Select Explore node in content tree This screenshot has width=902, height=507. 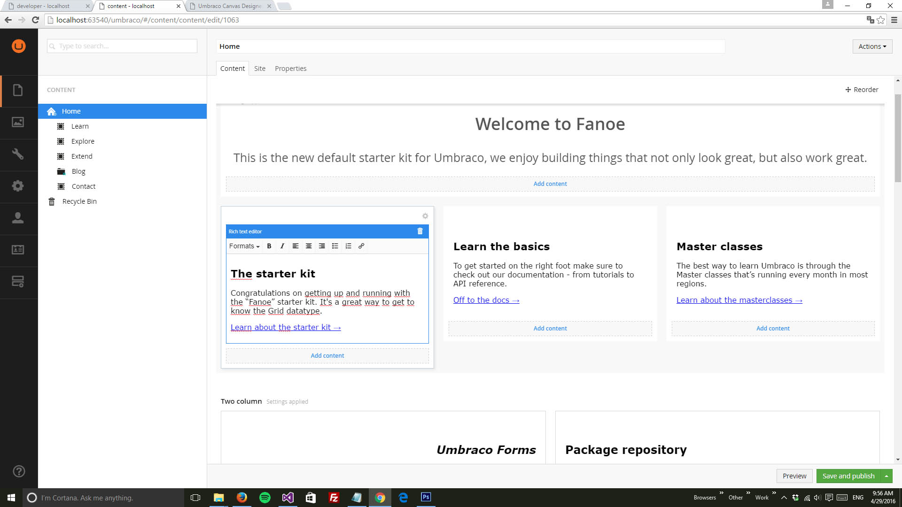pos(83,141)
